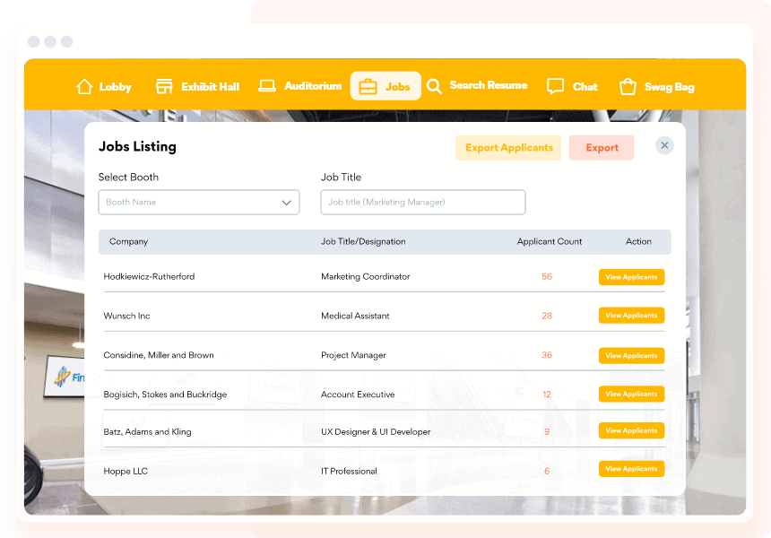Open the Booth Name dropdown
The height and width of the screenshot is (538, 771).
(x=198, y=202)
